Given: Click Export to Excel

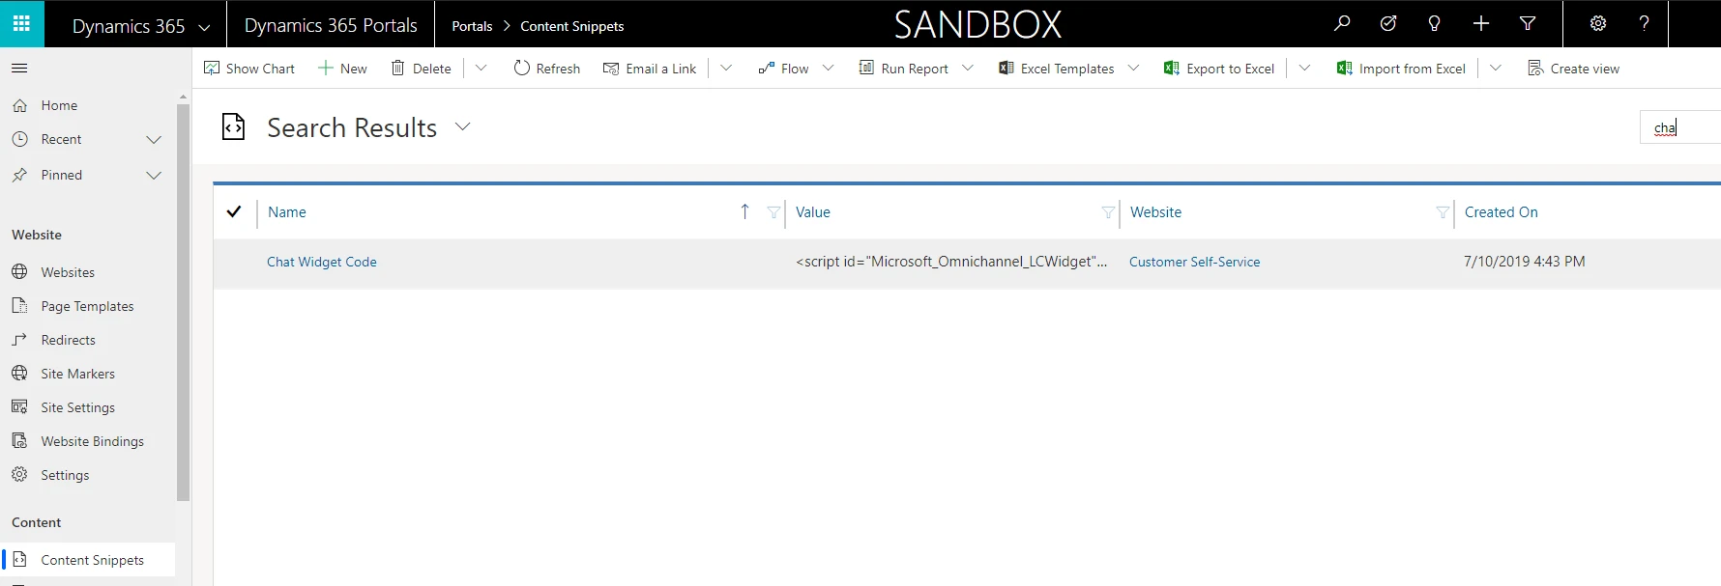Looking at the screenshot, I should pyautogui.click(x=1219, y=69).
